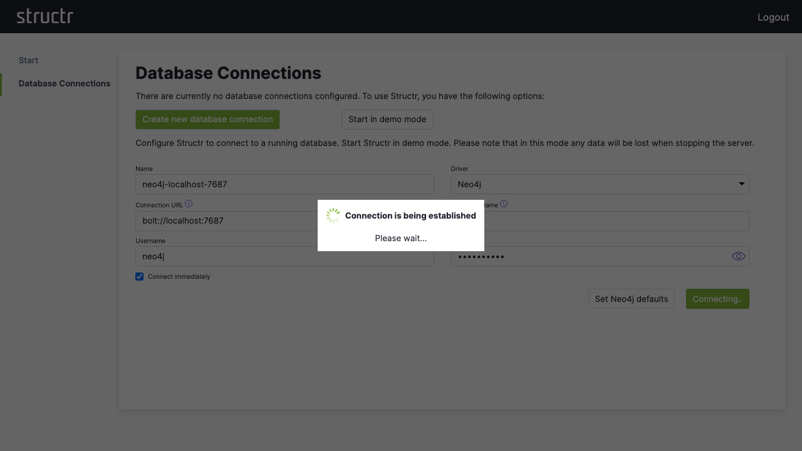
Task: Focus the Name input showing neo4j-localhost-7687
Action: (x=284, y=184)
